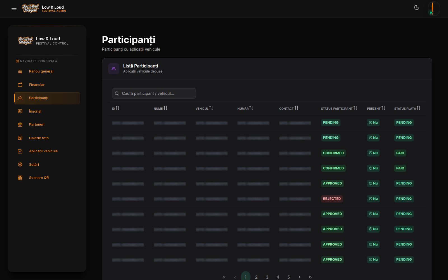
Task: Go to page 4
Action: pyautogui.click(x=278, y=277)
